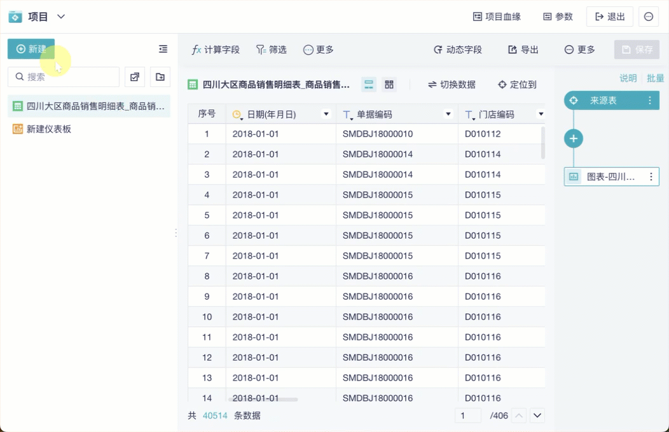Screen dimensions: 669x432
Task: Open the external link icon beside search
Action: point(134,76)
